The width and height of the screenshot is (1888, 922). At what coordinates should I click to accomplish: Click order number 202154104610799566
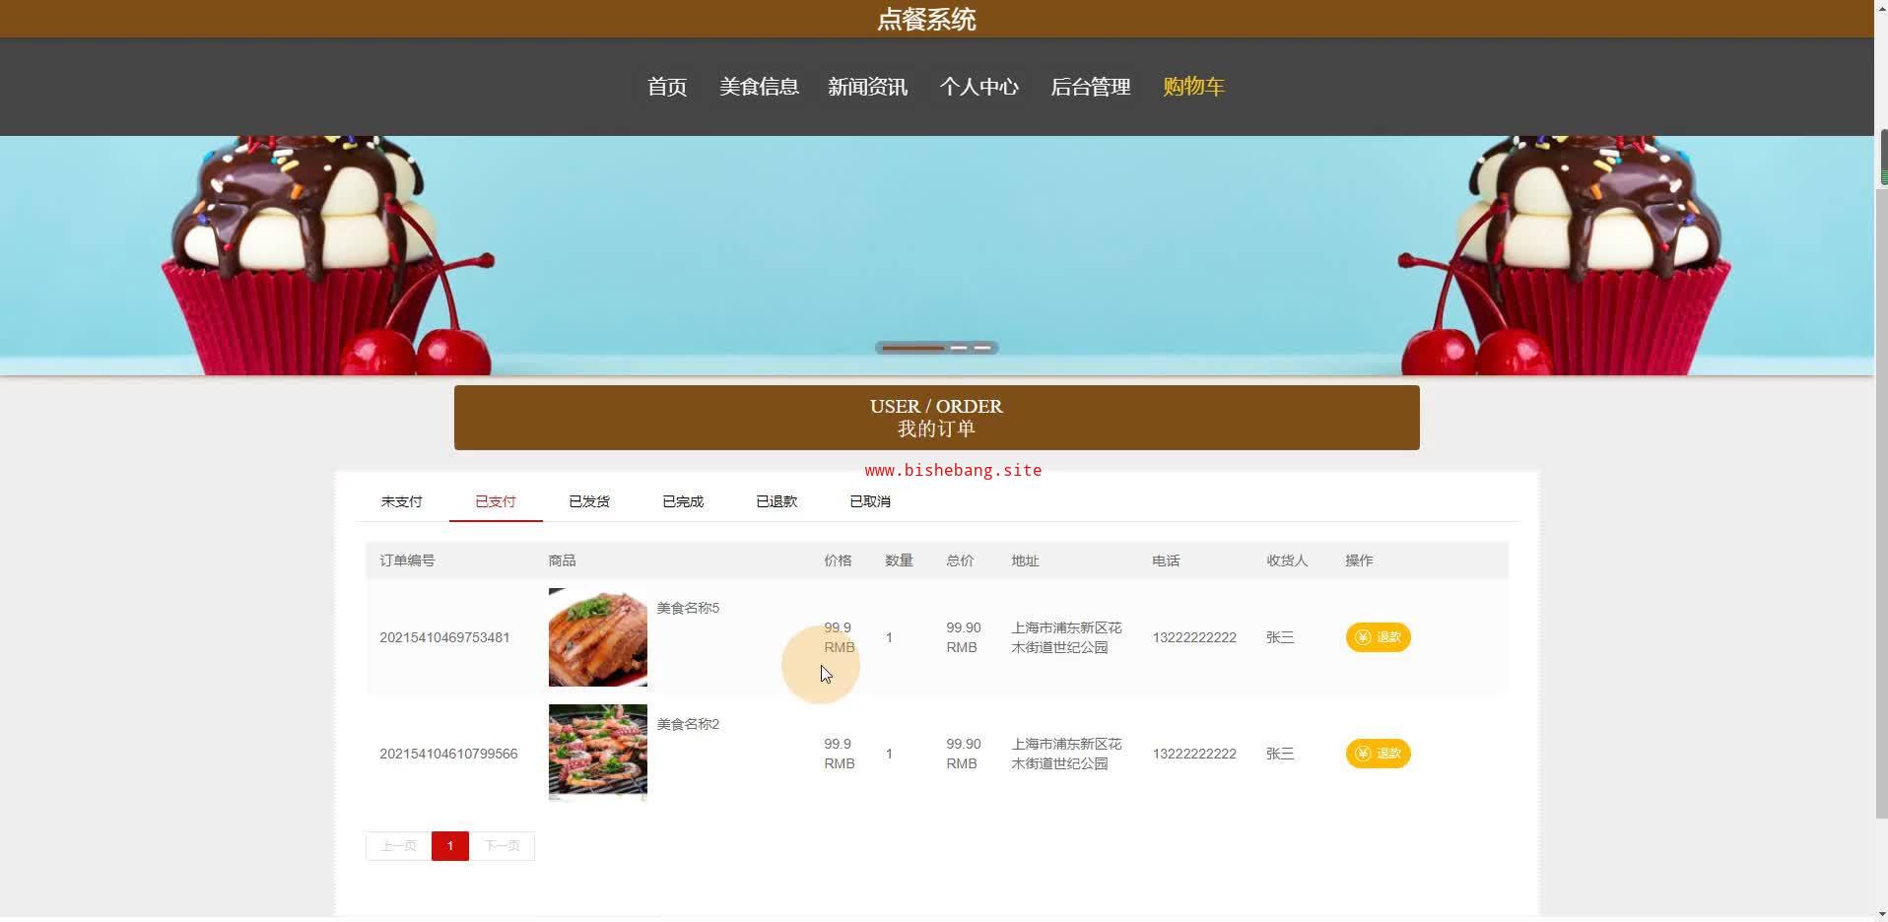[448, 754]
